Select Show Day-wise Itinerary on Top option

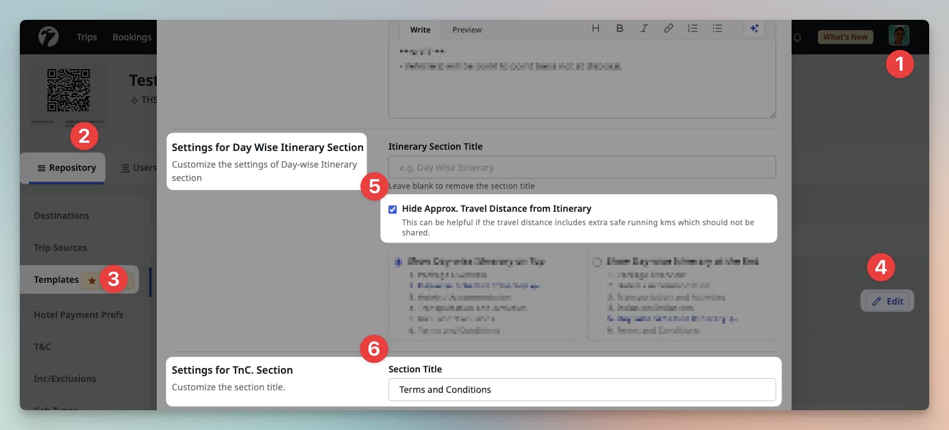(399, 262)
